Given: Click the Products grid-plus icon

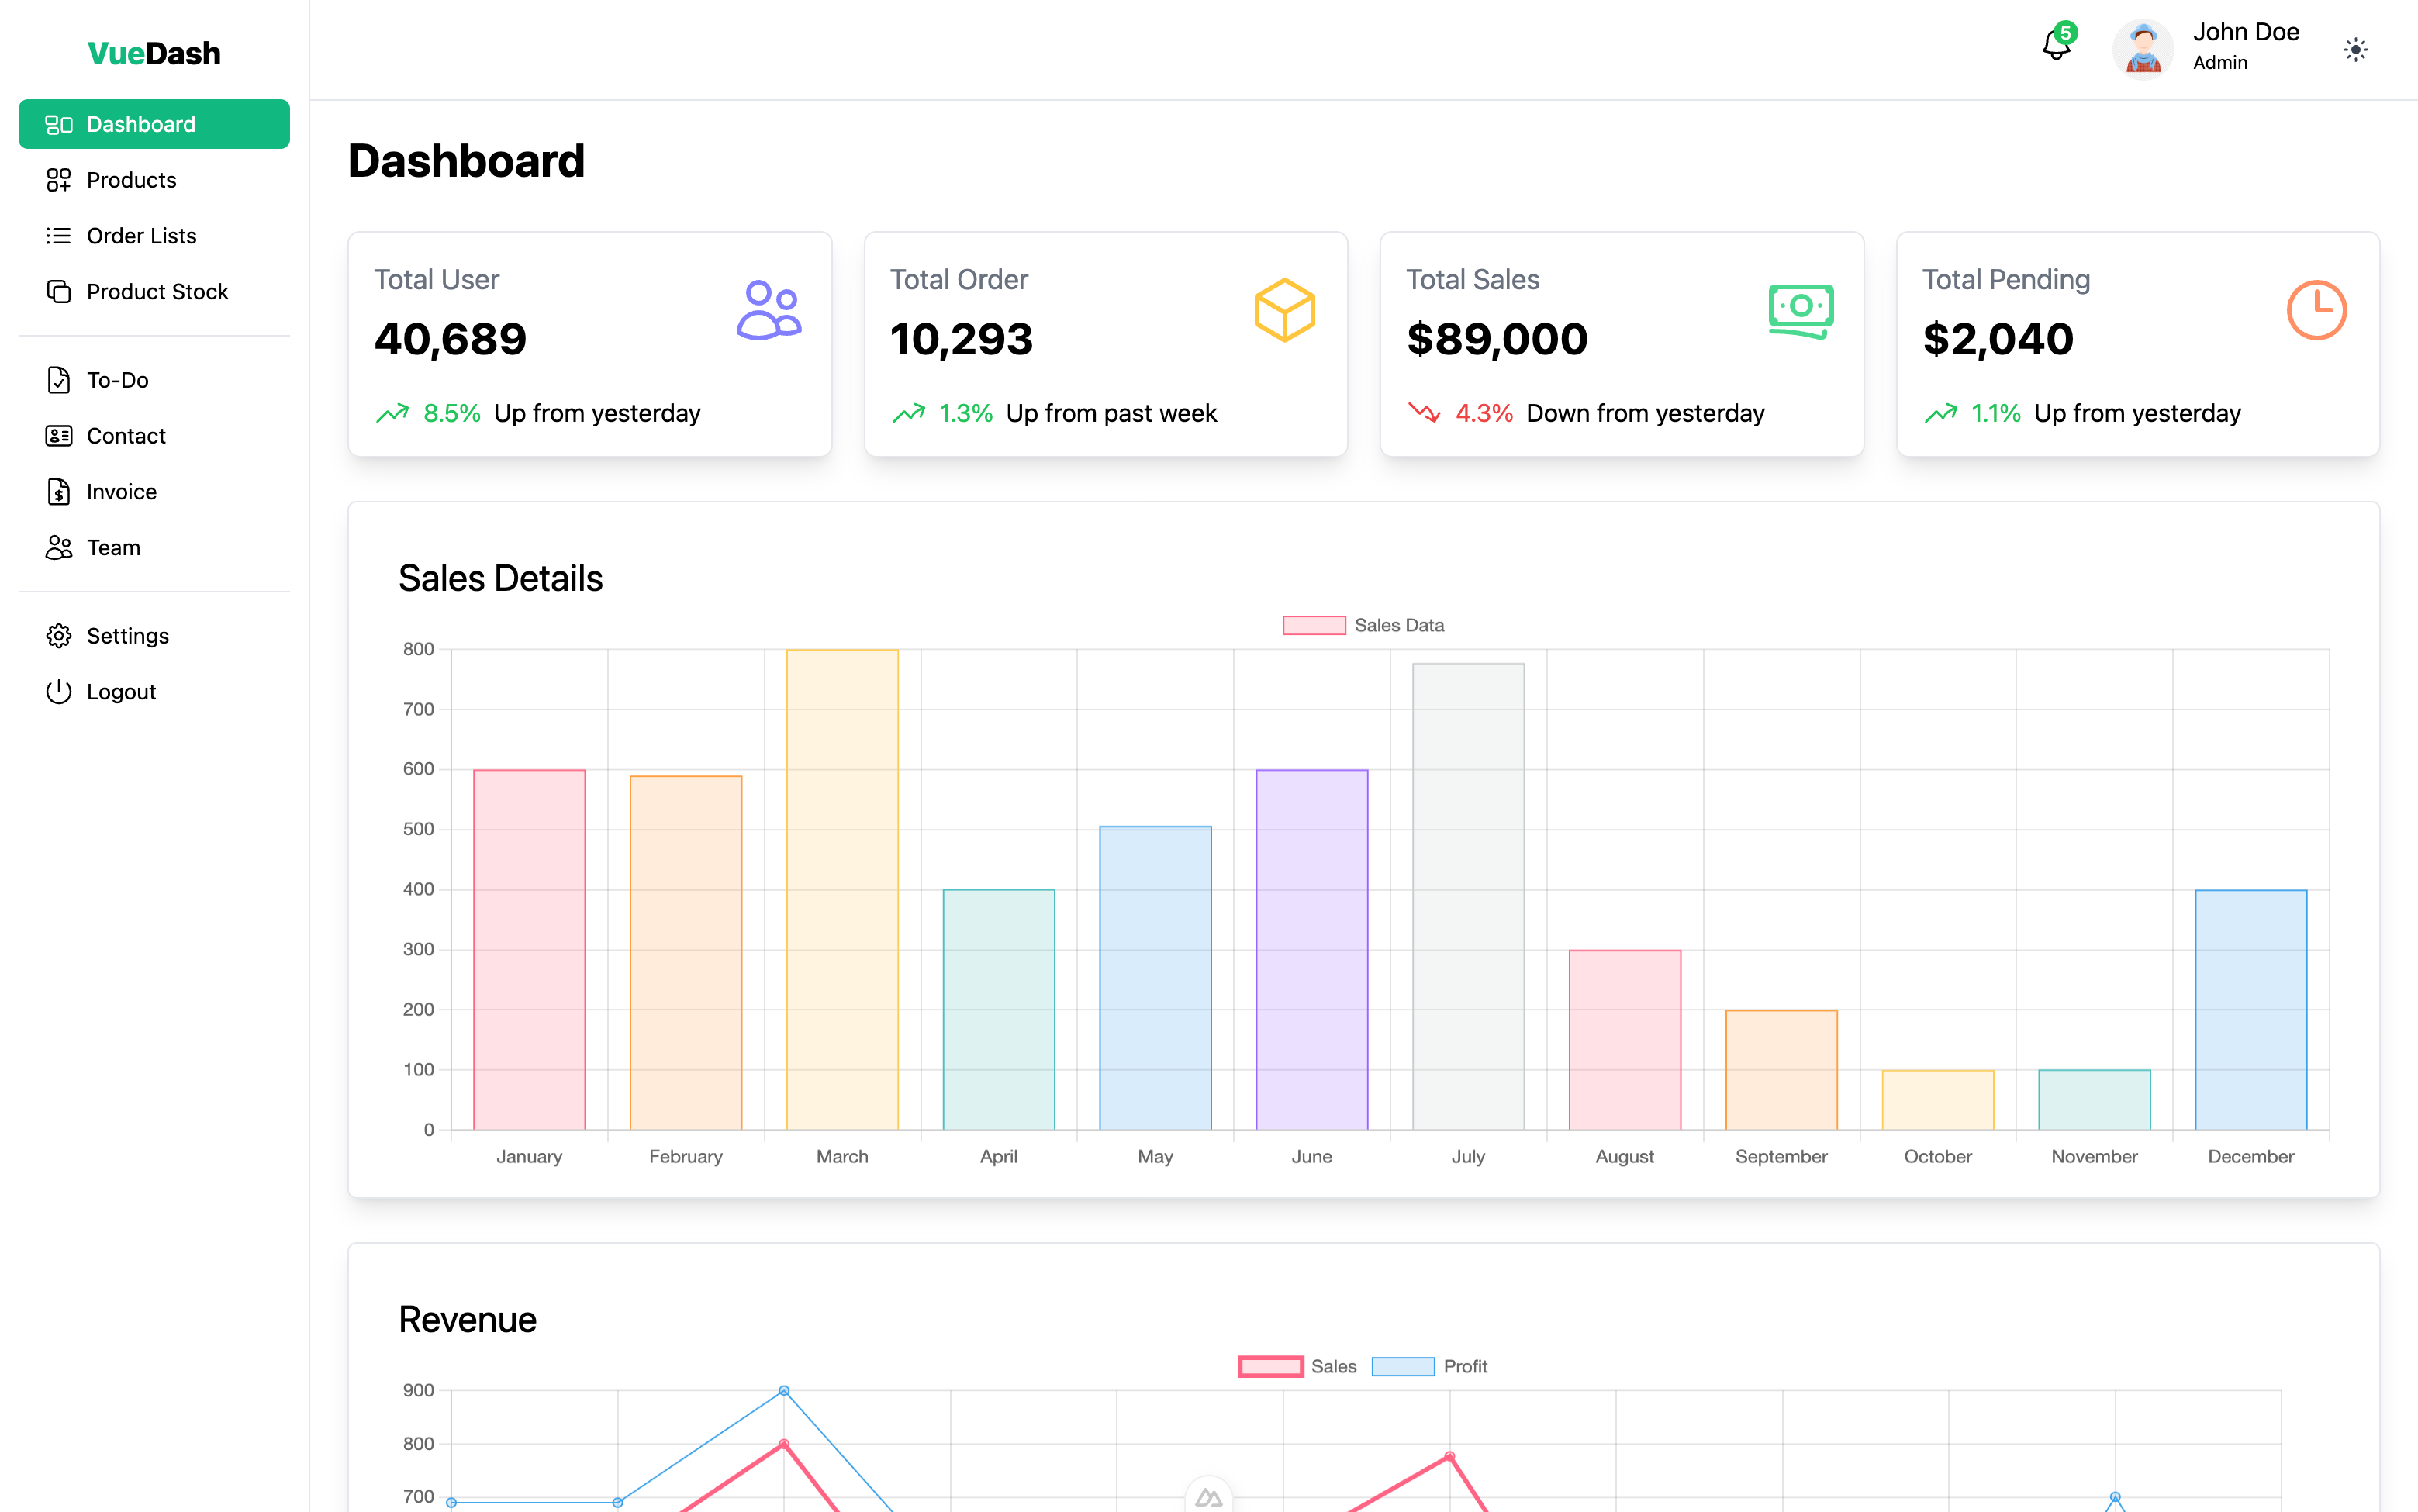Looking at the screenshot, I should pyautogui.click(x=59, y=180).
